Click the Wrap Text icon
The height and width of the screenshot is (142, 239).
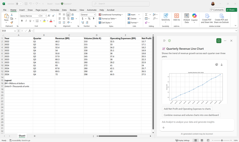72,15
